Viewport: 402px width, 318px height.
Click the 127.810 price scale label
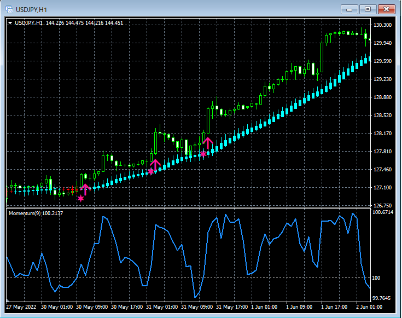[382, 152]
